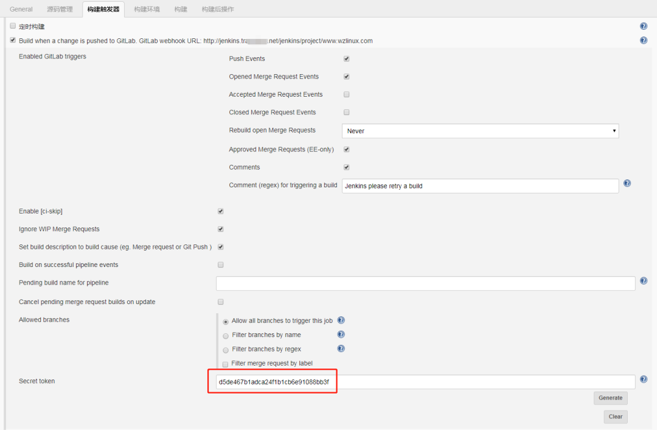Open help for 定时构建 option

click(x=644, y=26)
